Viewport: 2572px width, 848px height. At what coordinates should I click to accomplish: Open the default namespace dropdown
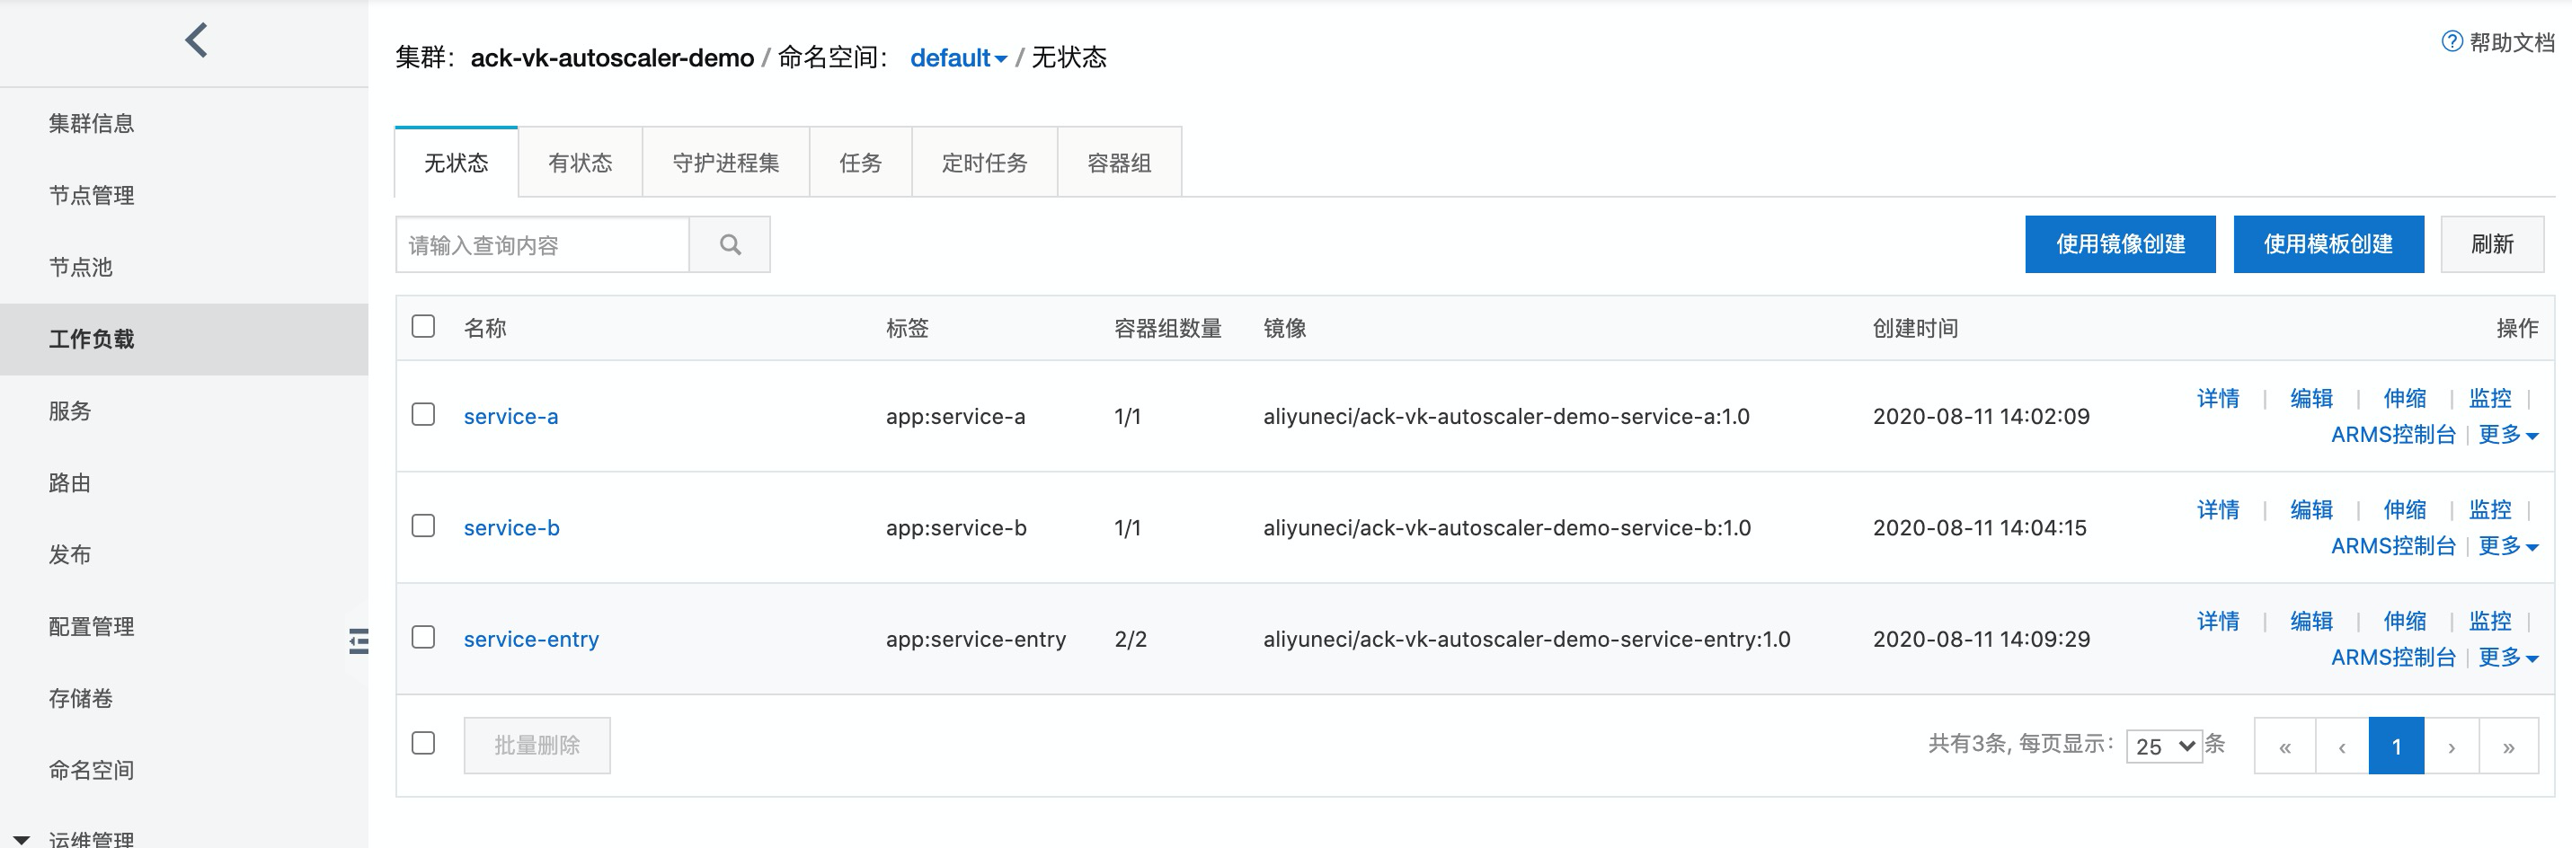pos(959,57)
